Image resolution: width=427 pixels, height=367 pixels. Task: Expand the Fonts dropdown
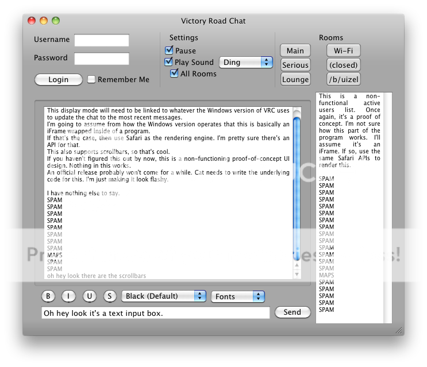(x=237, y=296)
